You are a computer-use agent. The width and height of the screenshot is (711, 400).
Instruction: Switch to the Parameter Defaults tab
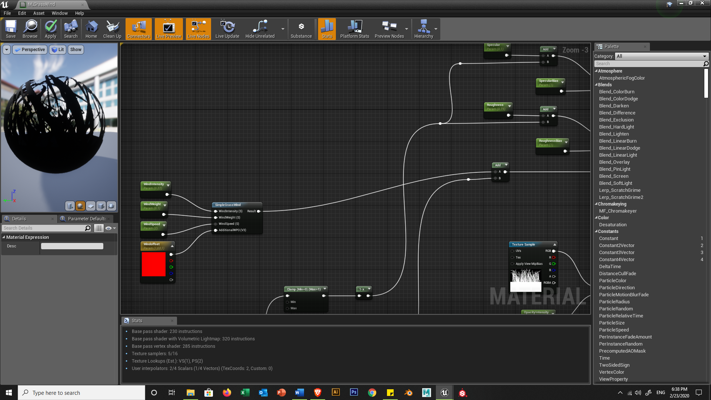click(86, 219)
